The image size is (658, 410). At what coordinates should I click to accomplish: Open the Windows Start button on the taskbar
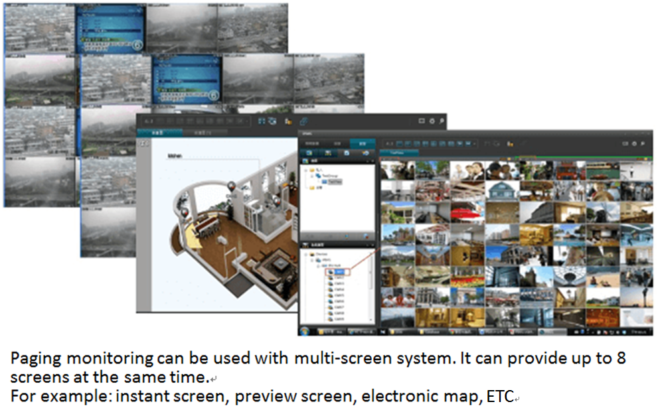click(305, 331)
